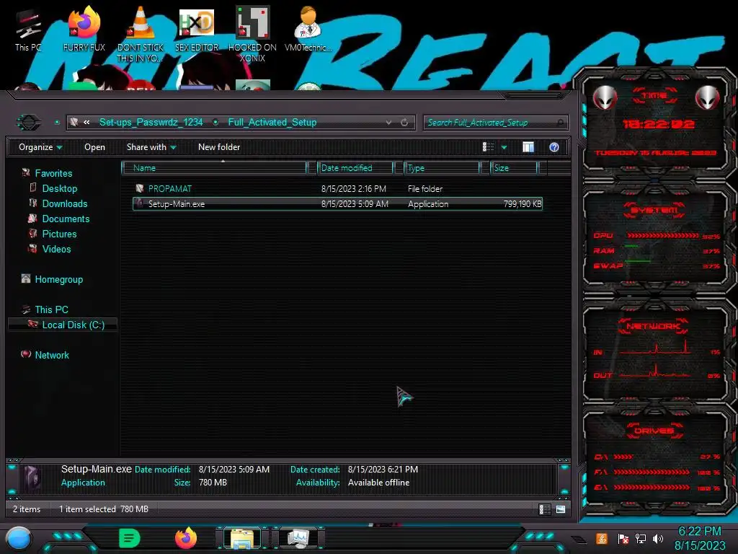Refresh the Explorer address bar
Image resolution: width=738 pixels, height=554 pixels.
(404, 123)
